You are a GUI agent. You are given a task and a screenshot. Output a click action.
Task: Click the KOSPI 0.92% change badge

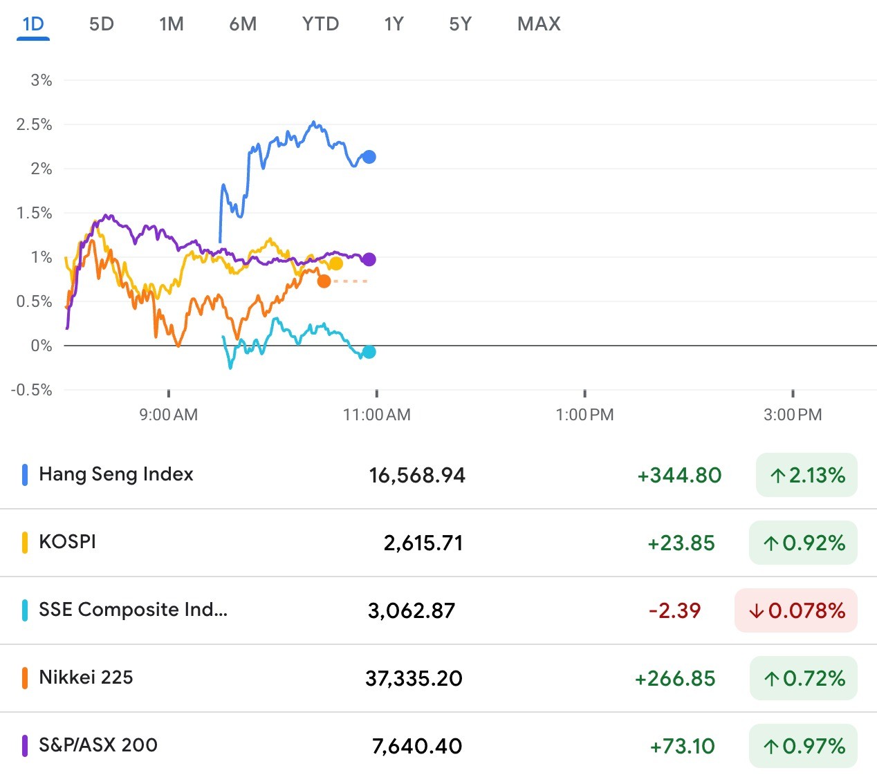coord(803,543)
